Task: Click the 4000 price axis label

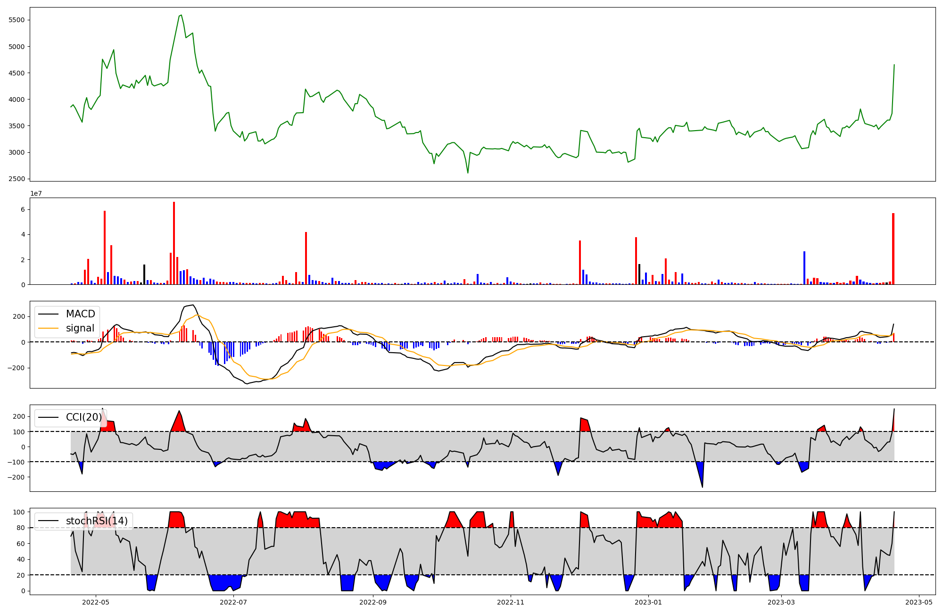Action: pyautogui.click(x=17, y=99)
